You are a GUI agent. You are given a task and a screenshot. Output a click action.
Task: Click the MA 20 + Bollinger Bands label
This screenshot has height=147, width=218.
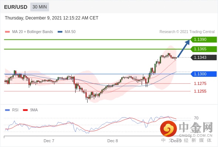(33, 32)
